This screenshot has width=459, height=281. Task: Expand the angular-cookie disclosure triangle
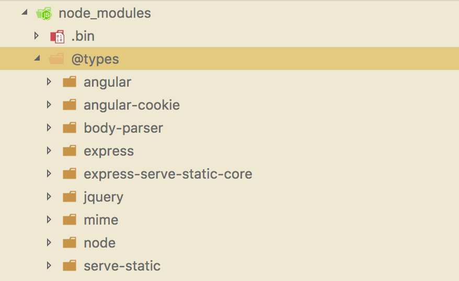(x=49, y=104)
